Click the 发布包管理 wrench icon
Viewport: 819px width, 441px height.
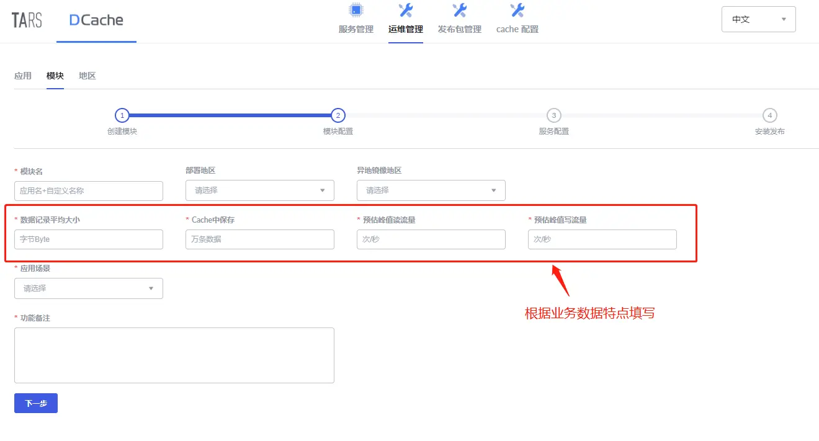(x=460, y=10)
